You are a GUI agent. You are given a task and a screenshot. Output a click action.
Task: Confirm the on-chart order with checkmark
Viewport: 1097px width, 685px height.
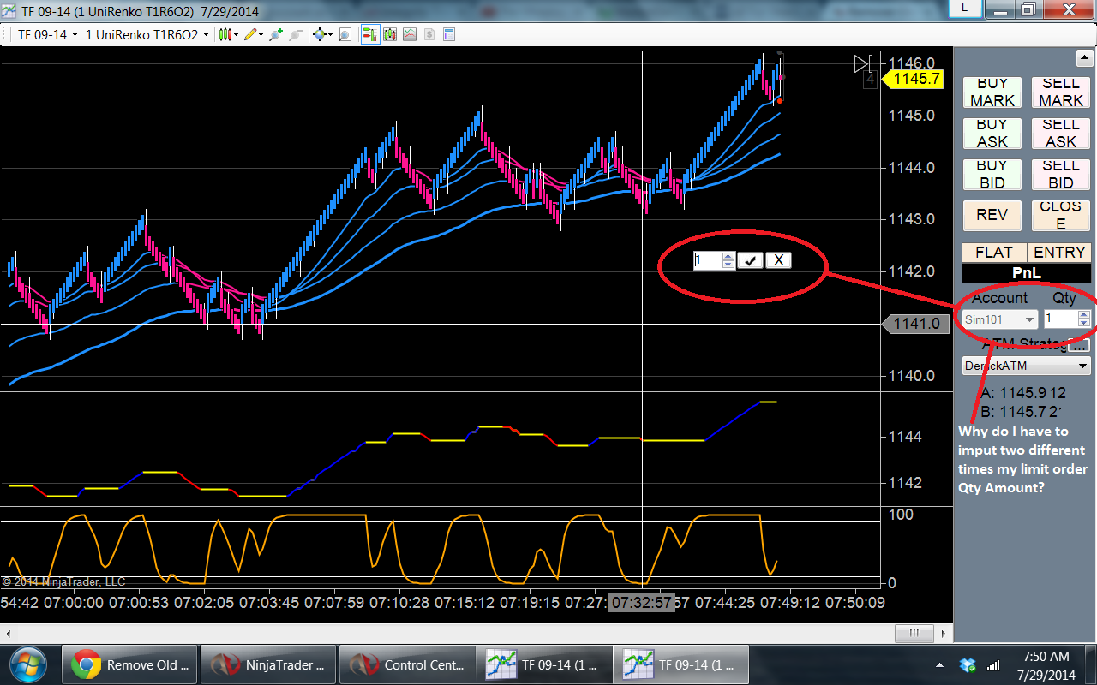coord(750,260)
